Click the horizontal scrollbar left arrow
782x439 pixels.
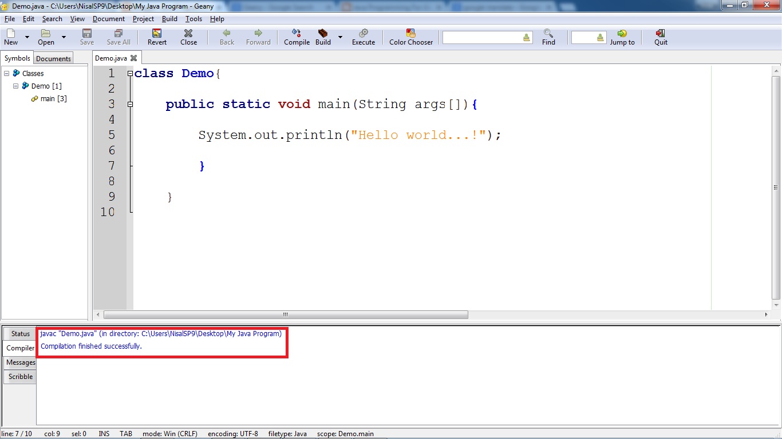[98, 314]
